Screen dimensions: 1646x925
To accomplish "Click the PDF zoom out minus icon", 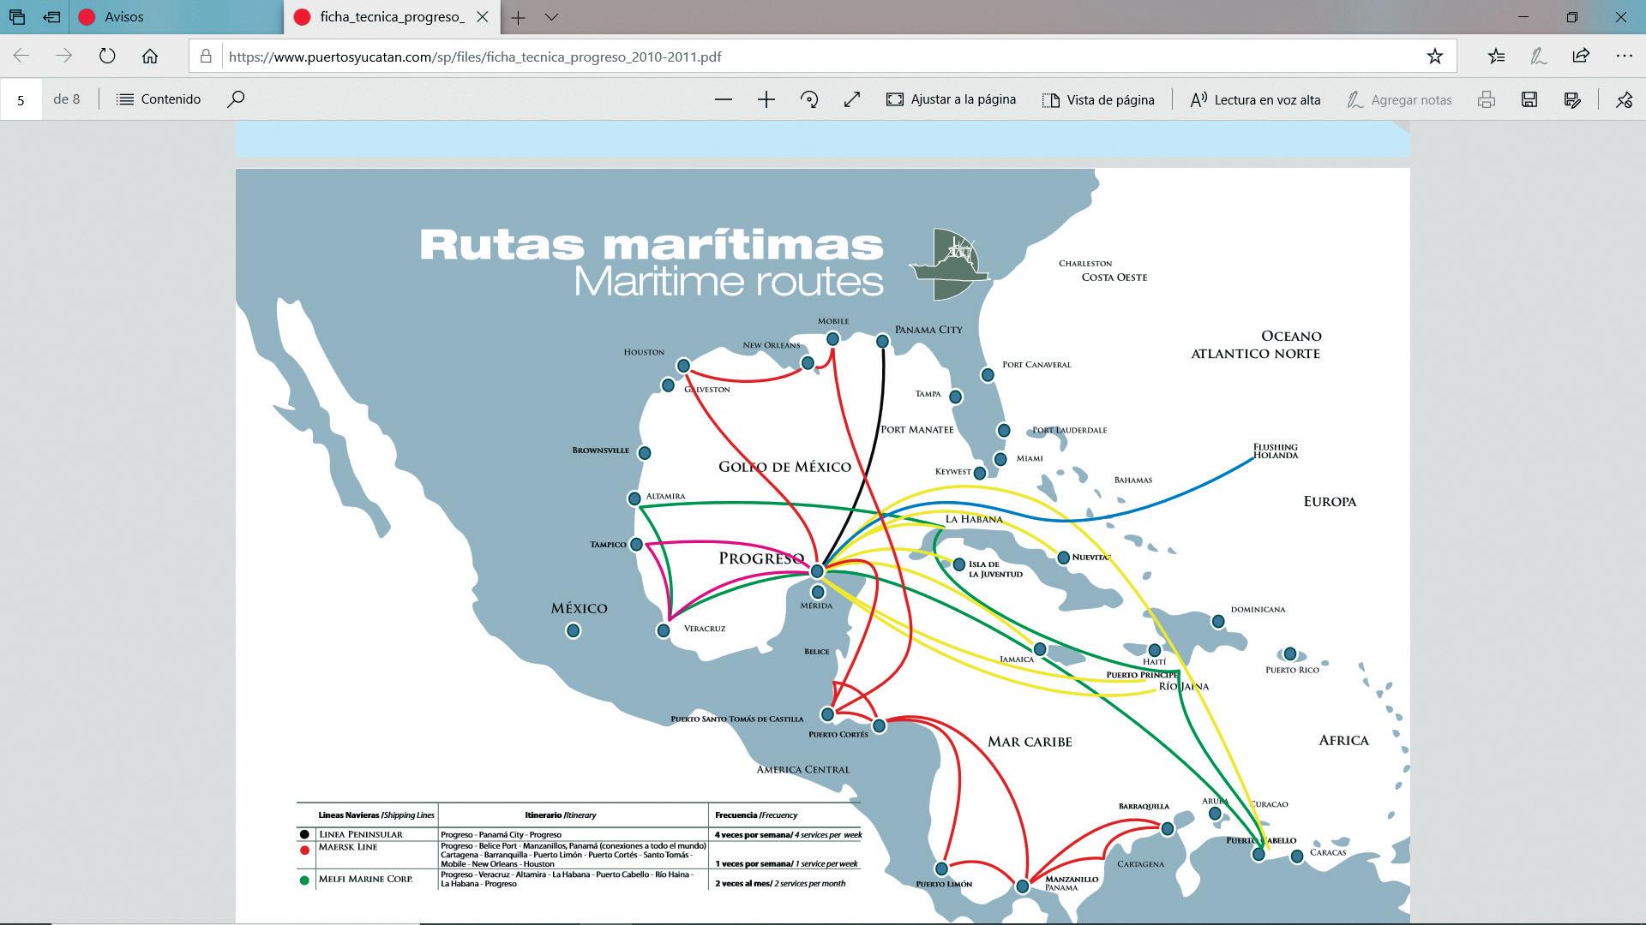I will (x=723, y=99).
